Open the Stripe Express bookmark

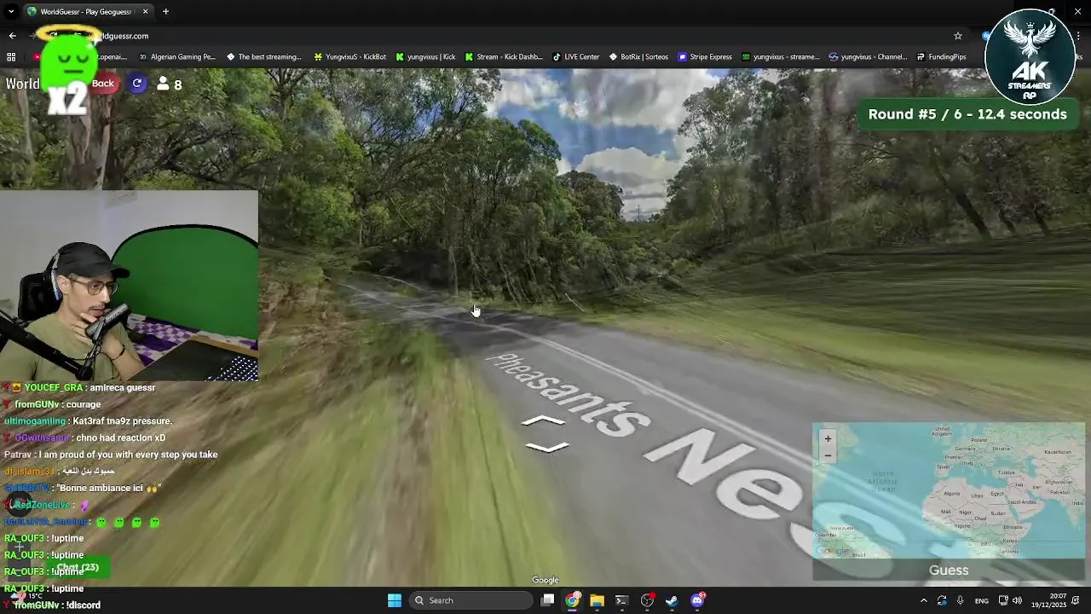tap(705, 57)
